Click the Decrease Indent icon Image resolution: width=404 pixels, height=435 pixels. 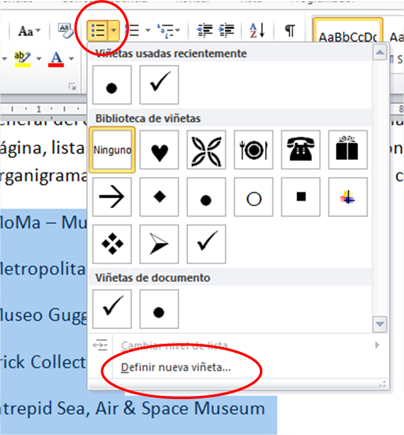coord(205,30)
